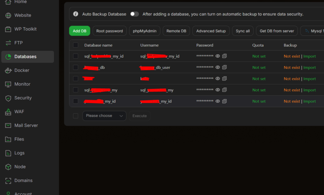The image size is (324, 195).
Task: Click the Quota column header
Action: pos(258,45)
